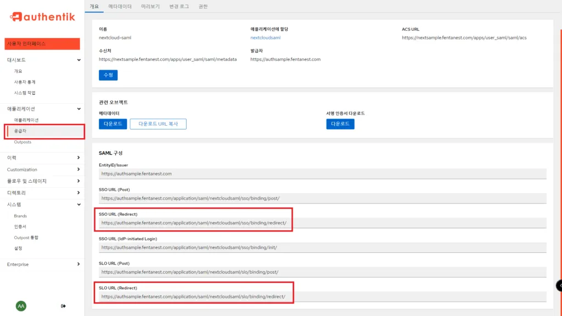
Task: Expand the 디렉토리 sidebar section
Action: click(x=41, y=193)
